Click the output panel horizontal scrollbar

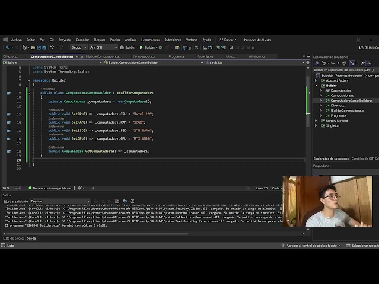tap(97, 234)
